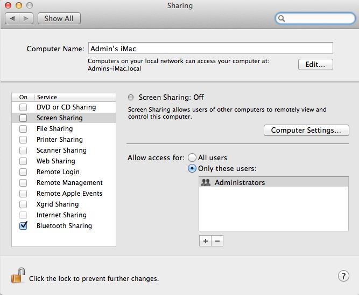Enable the Screen Sharing checkbox
Image resolution: width=359 pixels, height=295 pixels.
pyautogui.click(x=23, y=118)
